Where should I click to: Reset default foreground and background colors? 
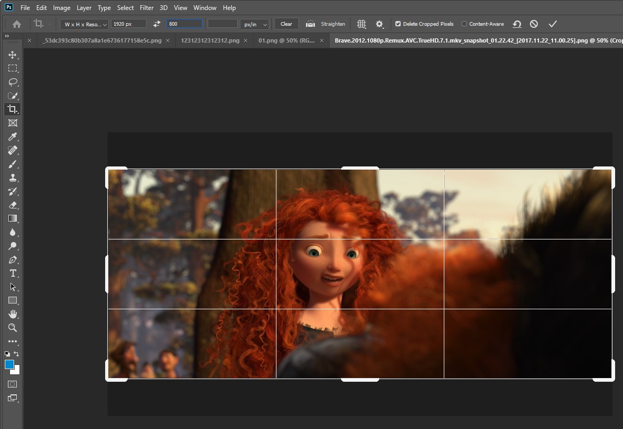tap(7, 353)
